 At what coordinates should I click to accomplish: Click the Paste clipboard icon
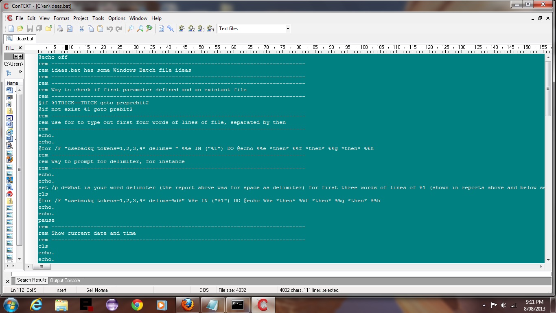click(x=100, y=29)
